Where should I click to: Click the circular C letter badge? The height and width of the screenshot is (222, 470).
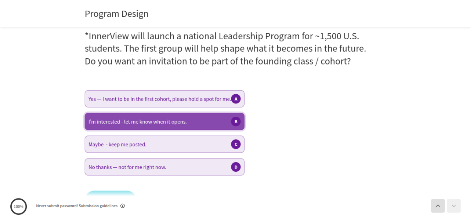[x=236, y=144]
